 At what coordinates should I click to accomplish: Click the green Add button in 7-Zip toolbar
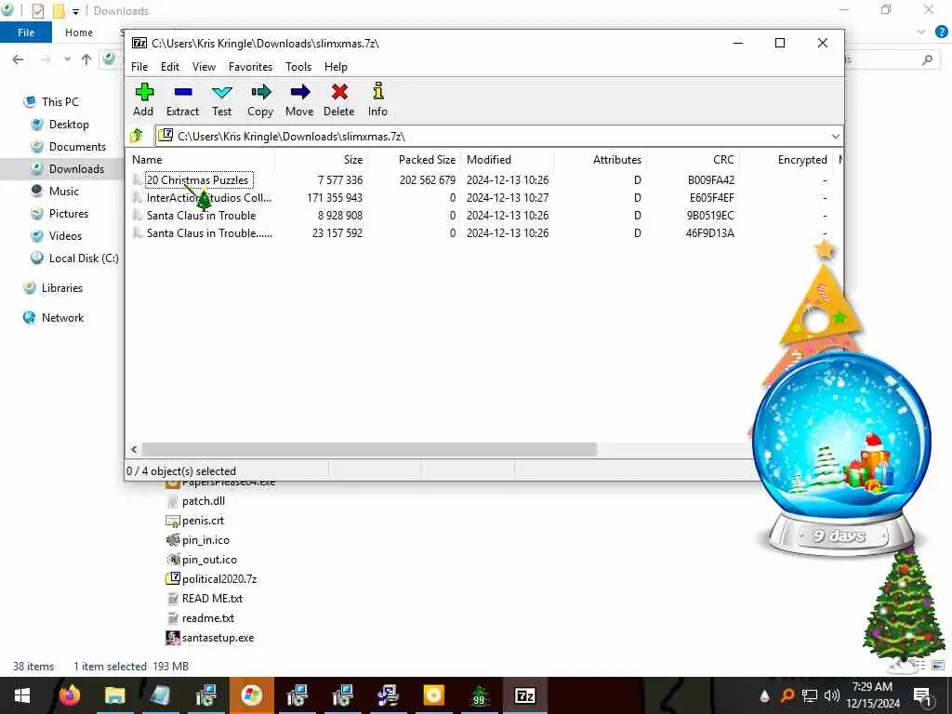pos(143,100)
